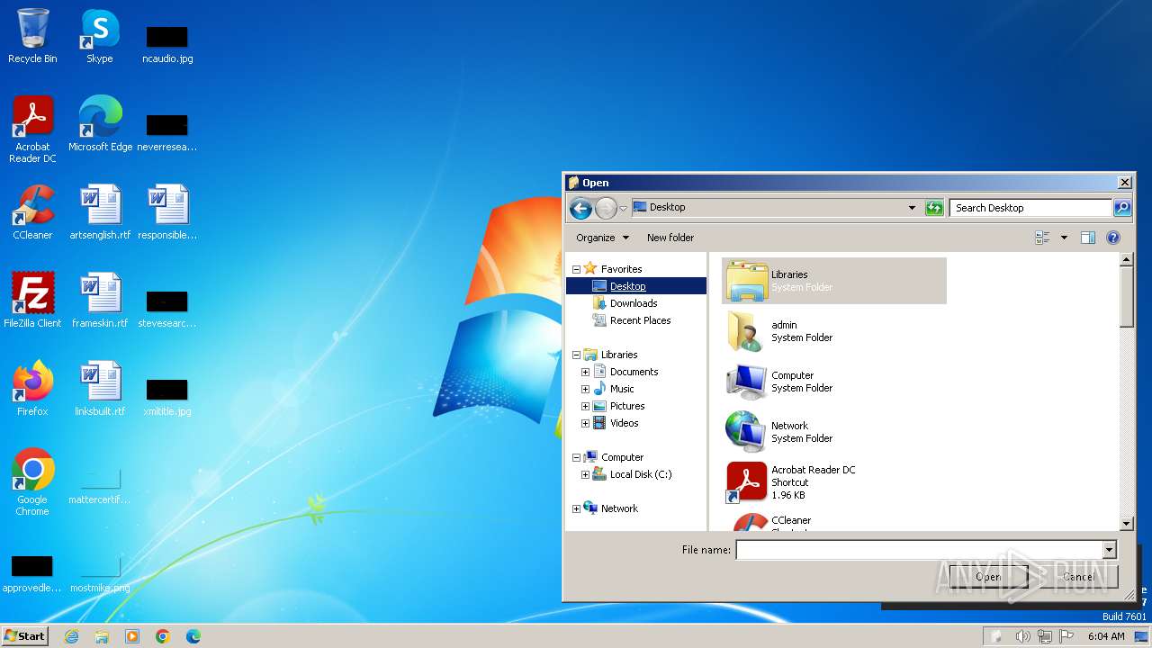Viewport: 1152px width, 648px height.
Task: Select the admin system folder item
Action: (834, 331)
